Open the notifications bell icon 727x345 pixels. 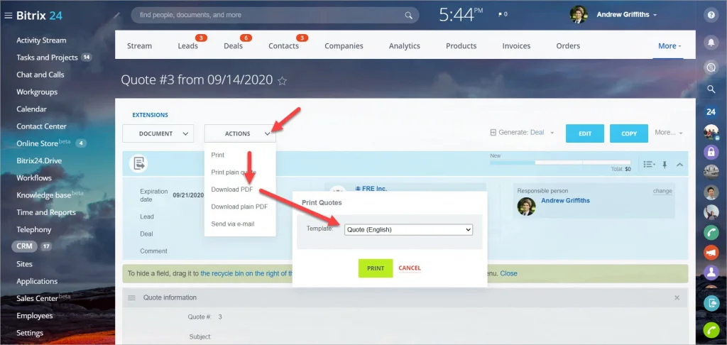(x=711, y=43)
